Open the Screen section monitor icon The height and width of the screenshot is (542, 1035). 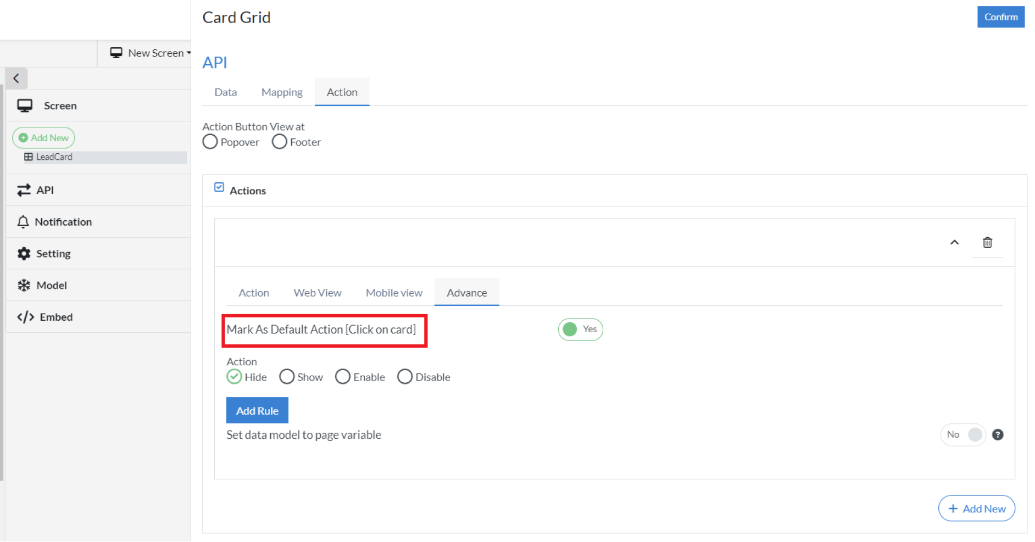click(25, 105)
